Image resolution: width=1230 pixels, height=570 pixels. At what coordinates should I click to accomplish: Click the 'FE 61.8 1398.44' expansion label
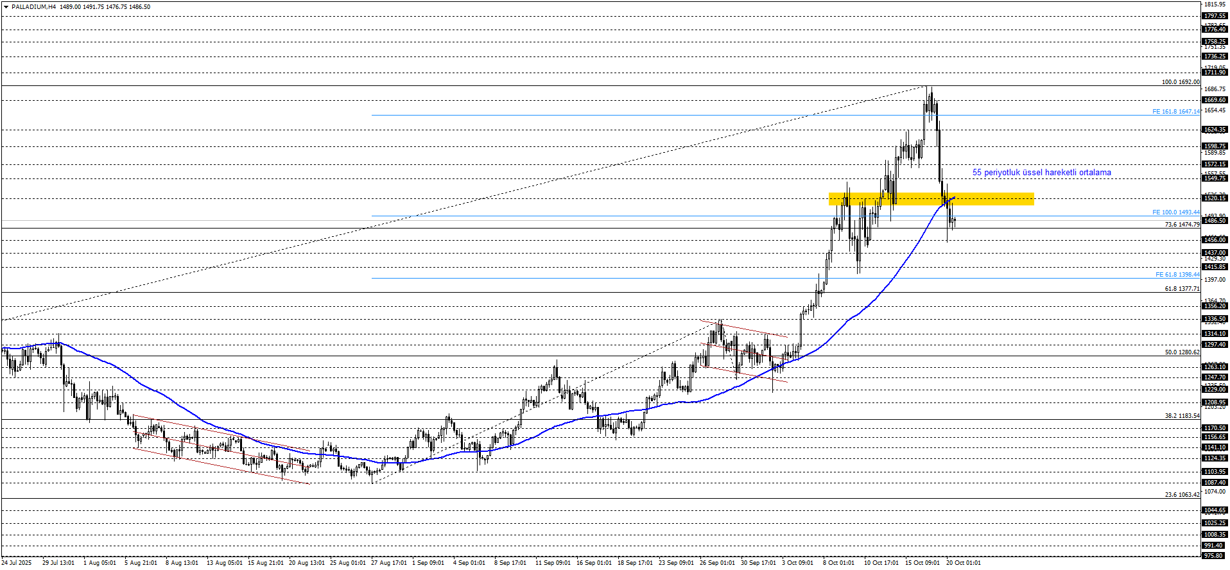click(x=1177, y=275)
